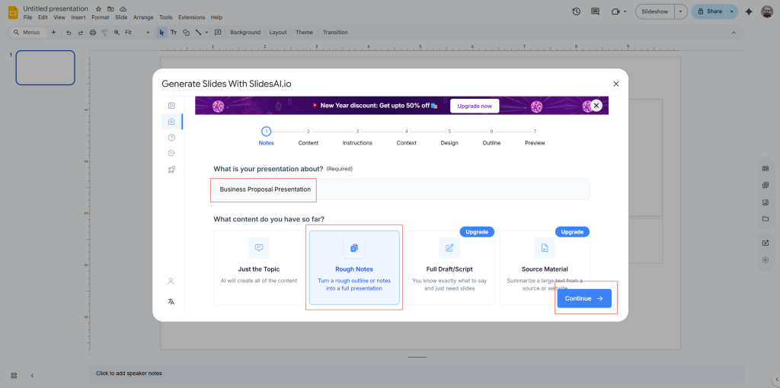Click the rocket icon in SlidesAI sidebar

[x=171, y=169]
